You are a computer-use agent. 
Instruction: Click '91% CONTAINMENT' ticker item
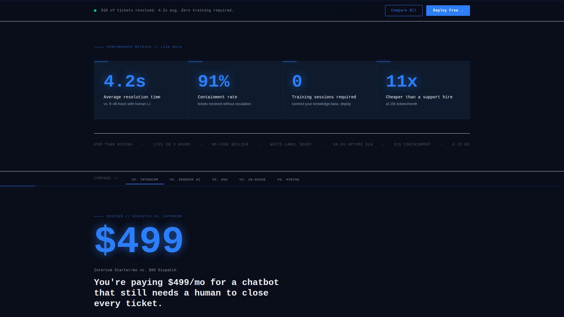[412, 144]
